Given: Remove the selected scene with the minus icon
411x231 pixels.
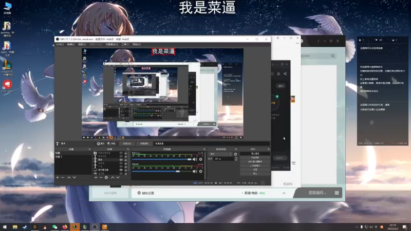Looking at the screenshot, I should click(63, 178).
